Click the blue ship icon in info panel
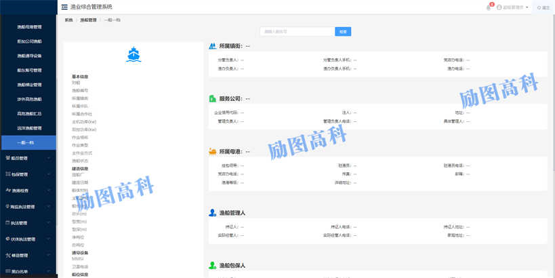Image resolution: width=555 pixels, height=278 pixels. pyautogui.click(x=133, y=56)
